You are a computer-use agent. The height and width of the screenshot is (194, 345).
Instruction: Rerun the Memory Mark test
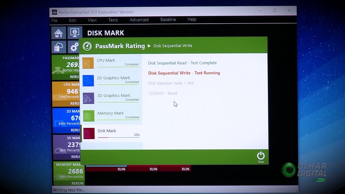tap(77, 183)
